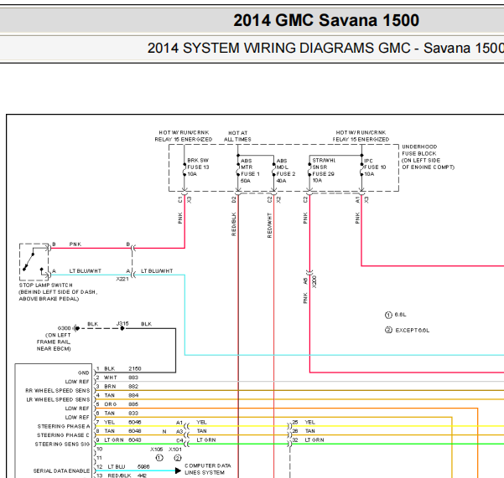The width and height of the screenshot is (504, 478).
Task: Click the vertical 'RED/BLK' wire label below D2
Action: [x=234, y=224]
